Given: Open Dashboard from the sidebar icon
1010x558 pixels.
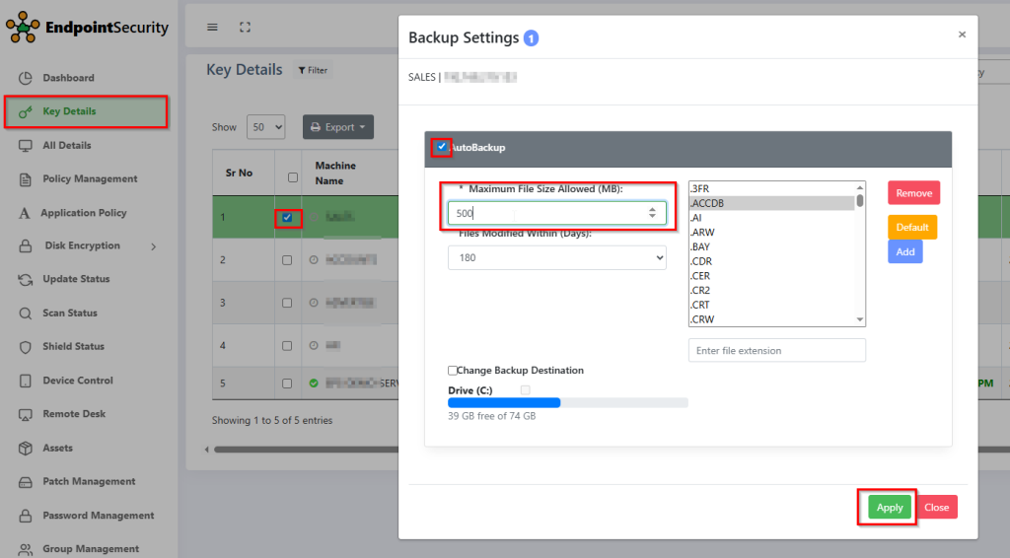Looking at the screenshot, I should (x=26, y=78).
